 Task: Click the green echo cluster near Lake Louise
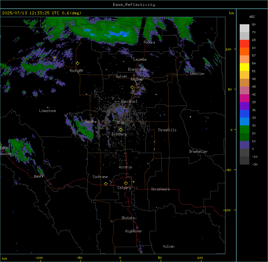(x=21, y=151)
